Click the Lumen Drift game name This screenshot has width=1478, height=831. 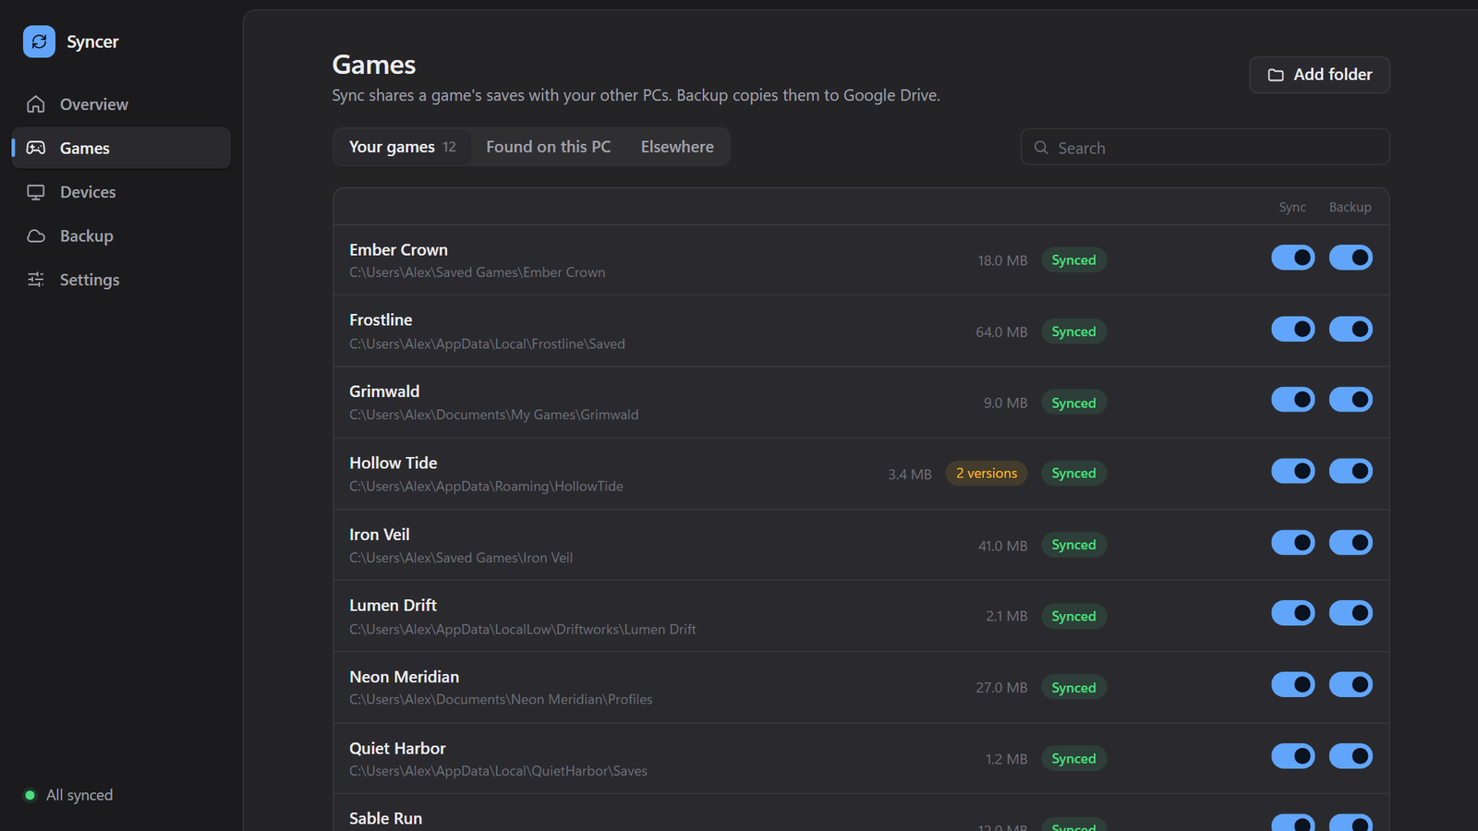393,606
